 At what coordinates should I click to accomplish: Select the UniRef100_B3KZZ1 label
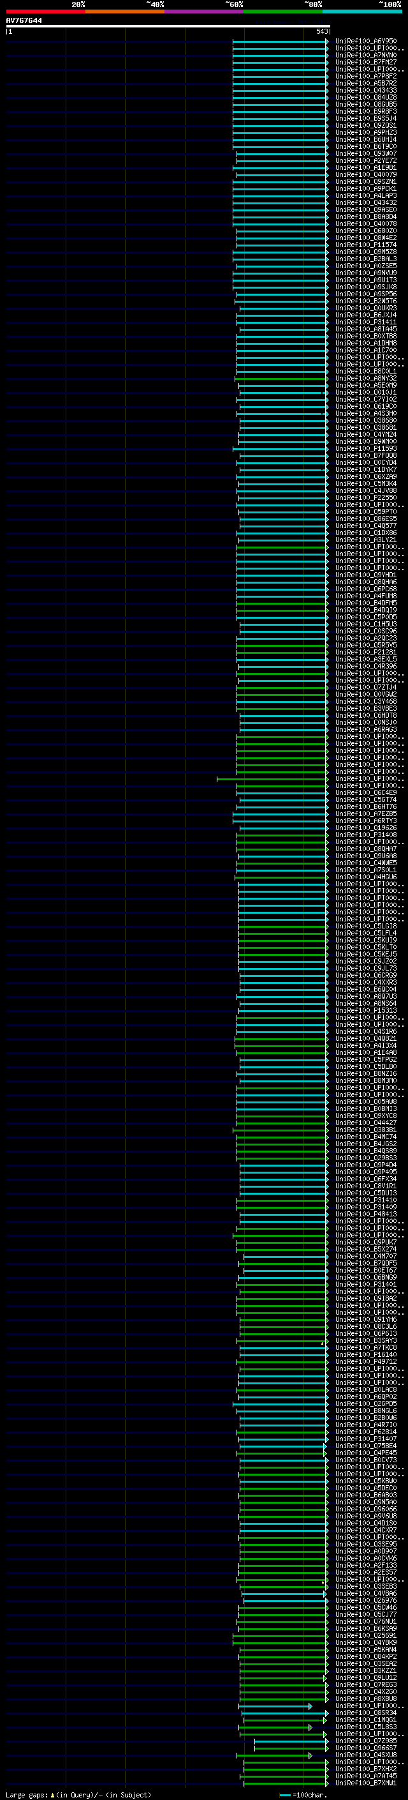365,1671
